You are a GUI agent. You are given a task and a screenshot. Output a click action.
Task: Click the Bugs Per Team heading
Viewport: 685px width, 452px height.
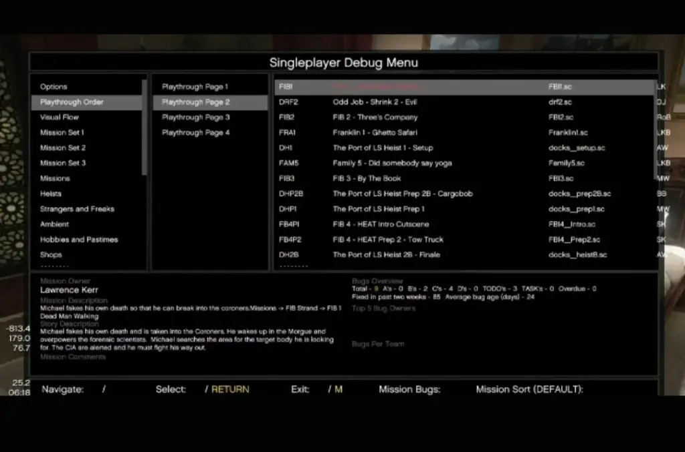tap(378, 344)
